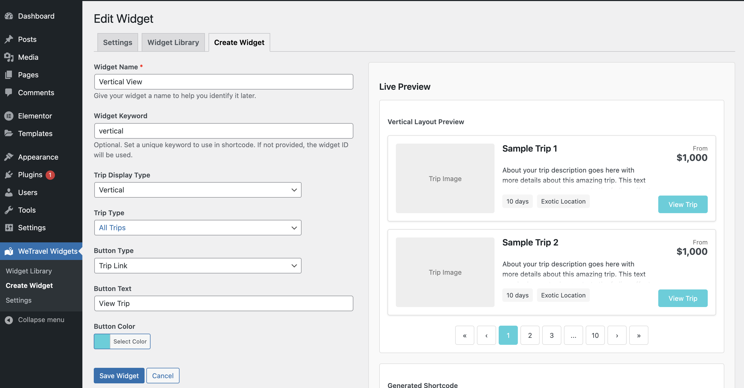Click the Cancel button
This screenshot has width=744, height=388.
[x=163, y=375]
